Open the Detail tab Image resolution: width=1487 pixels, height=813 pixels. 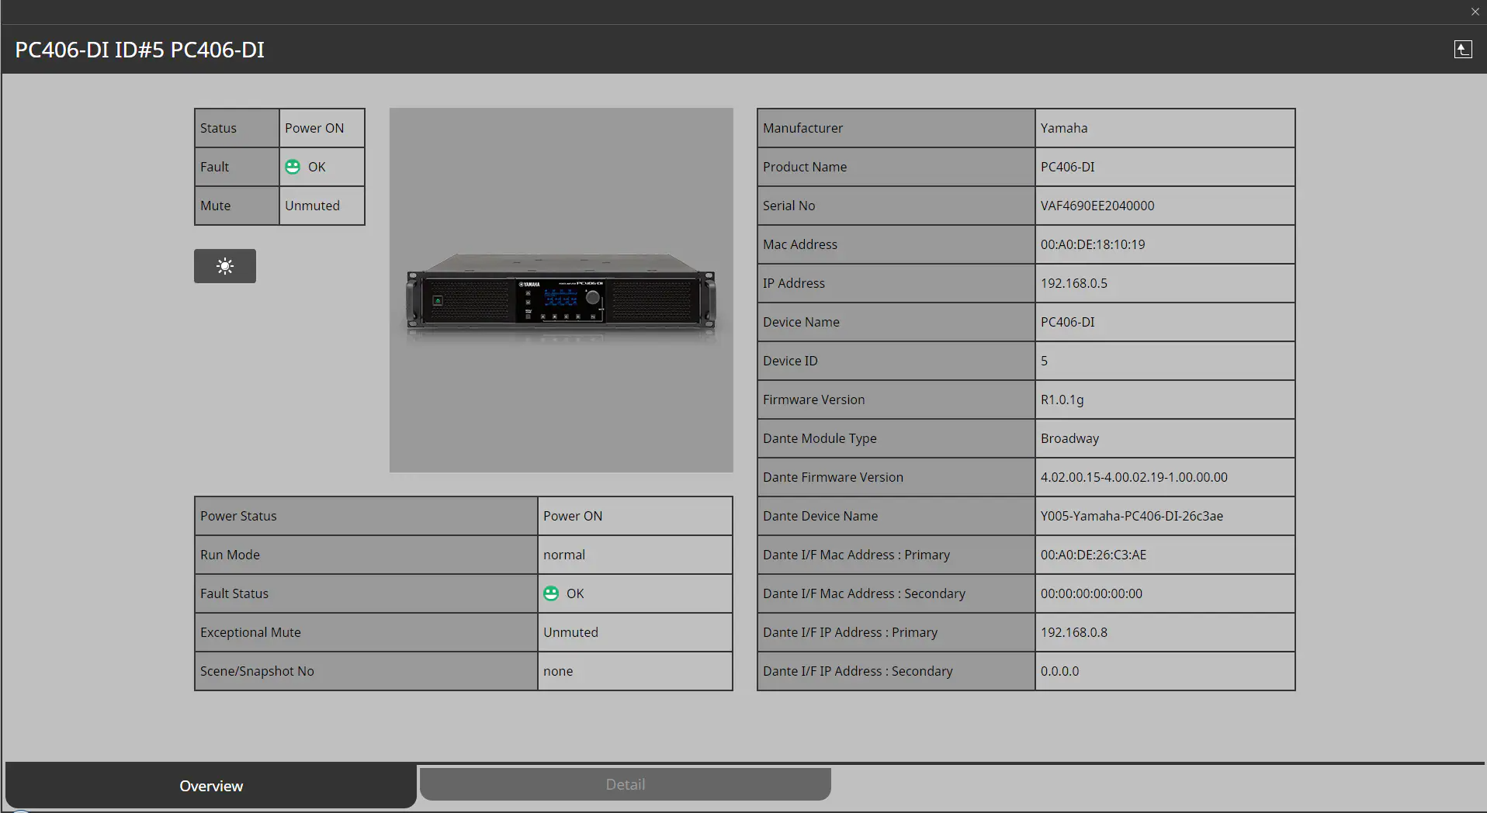pyautogui.click(x=624, y=784)
